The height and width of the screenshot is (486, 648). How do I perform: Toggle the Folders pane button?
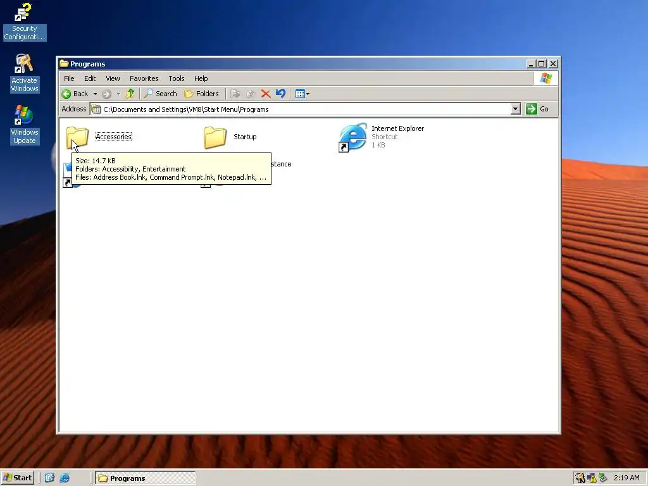point(201,94)
